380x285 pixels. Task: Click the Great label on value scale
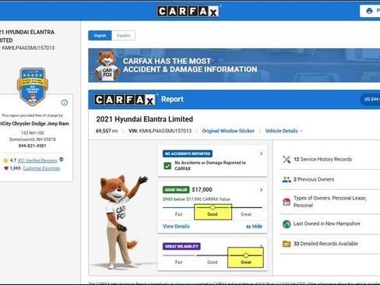tap(246, 214)
